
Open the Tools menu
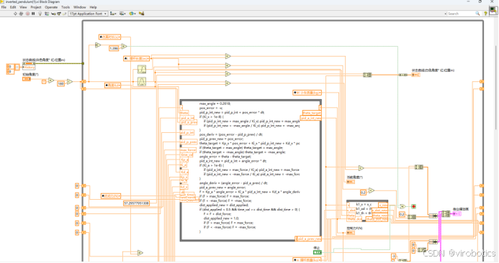[66, 7]
